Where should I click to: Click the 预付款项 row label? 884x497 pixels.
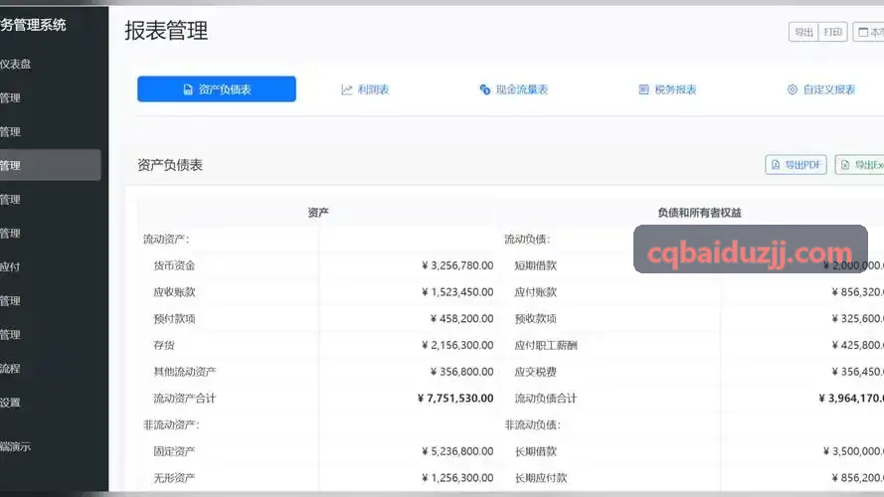point(174,318)
